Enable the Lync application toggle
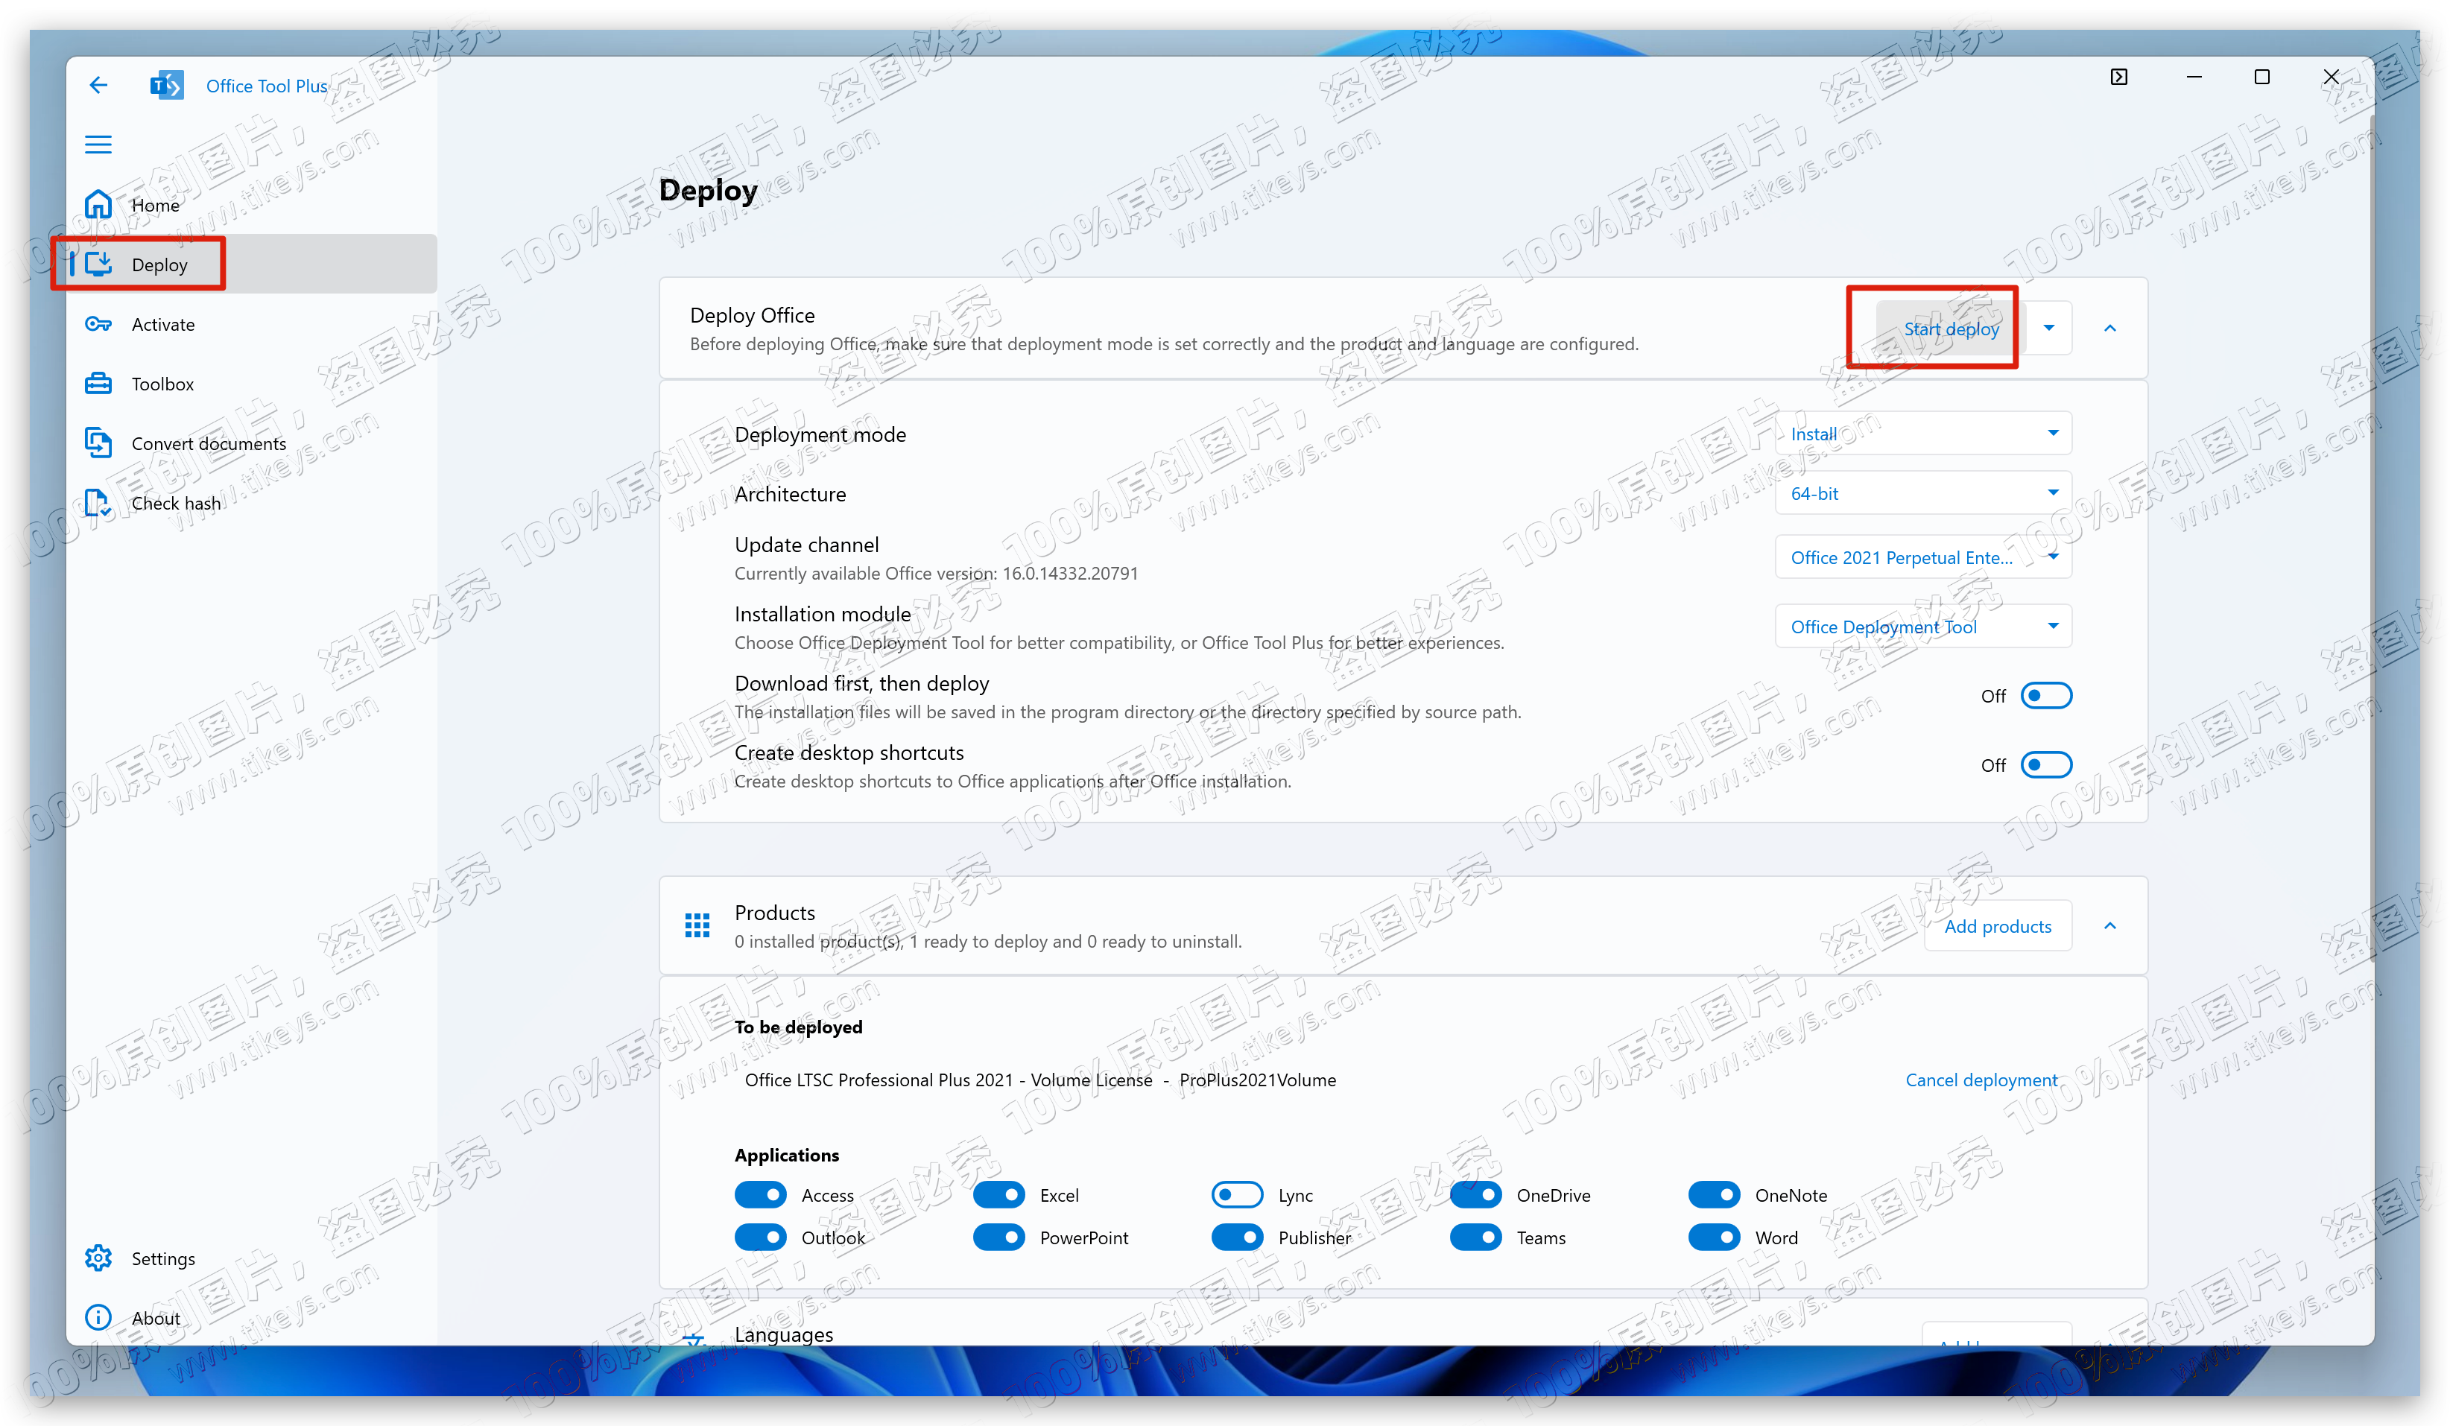The height and width of the screenshot is (1426, 2450). coord(1237,1194)
